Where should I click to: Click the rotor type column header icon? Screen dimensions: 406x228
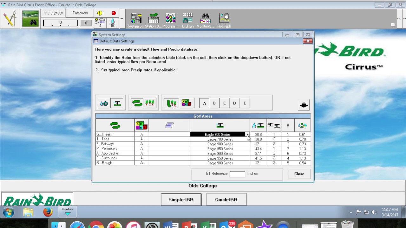click(x=220, y=125)
